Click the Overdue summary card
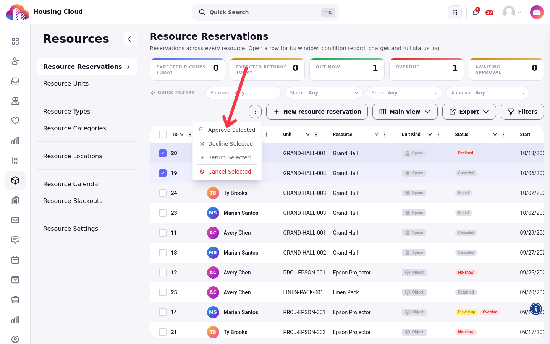Image resolution: width=550 pixels, height=344 pixels. (x=427, y=70)
